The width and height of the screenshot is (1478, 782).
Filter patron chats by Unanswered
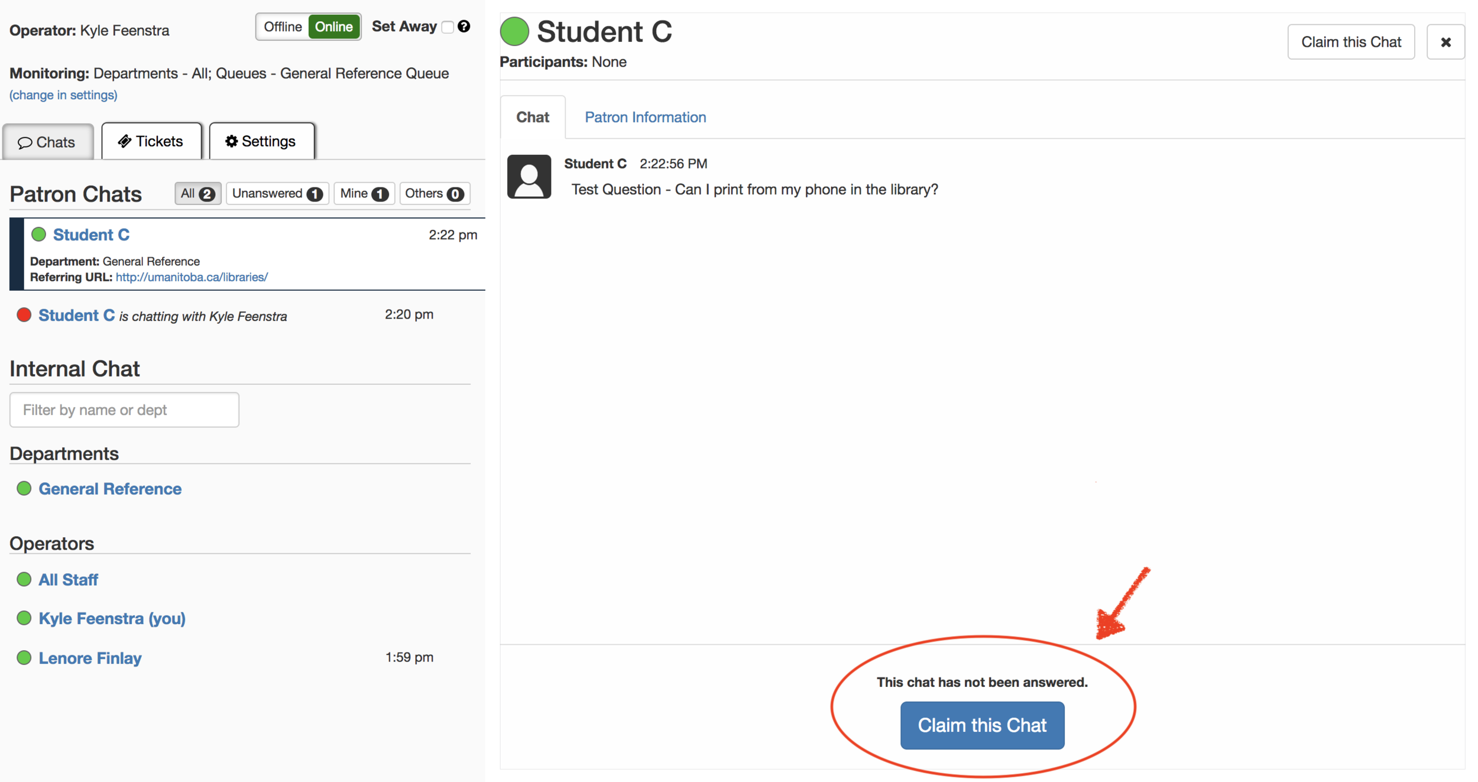(x=277, y=194)
